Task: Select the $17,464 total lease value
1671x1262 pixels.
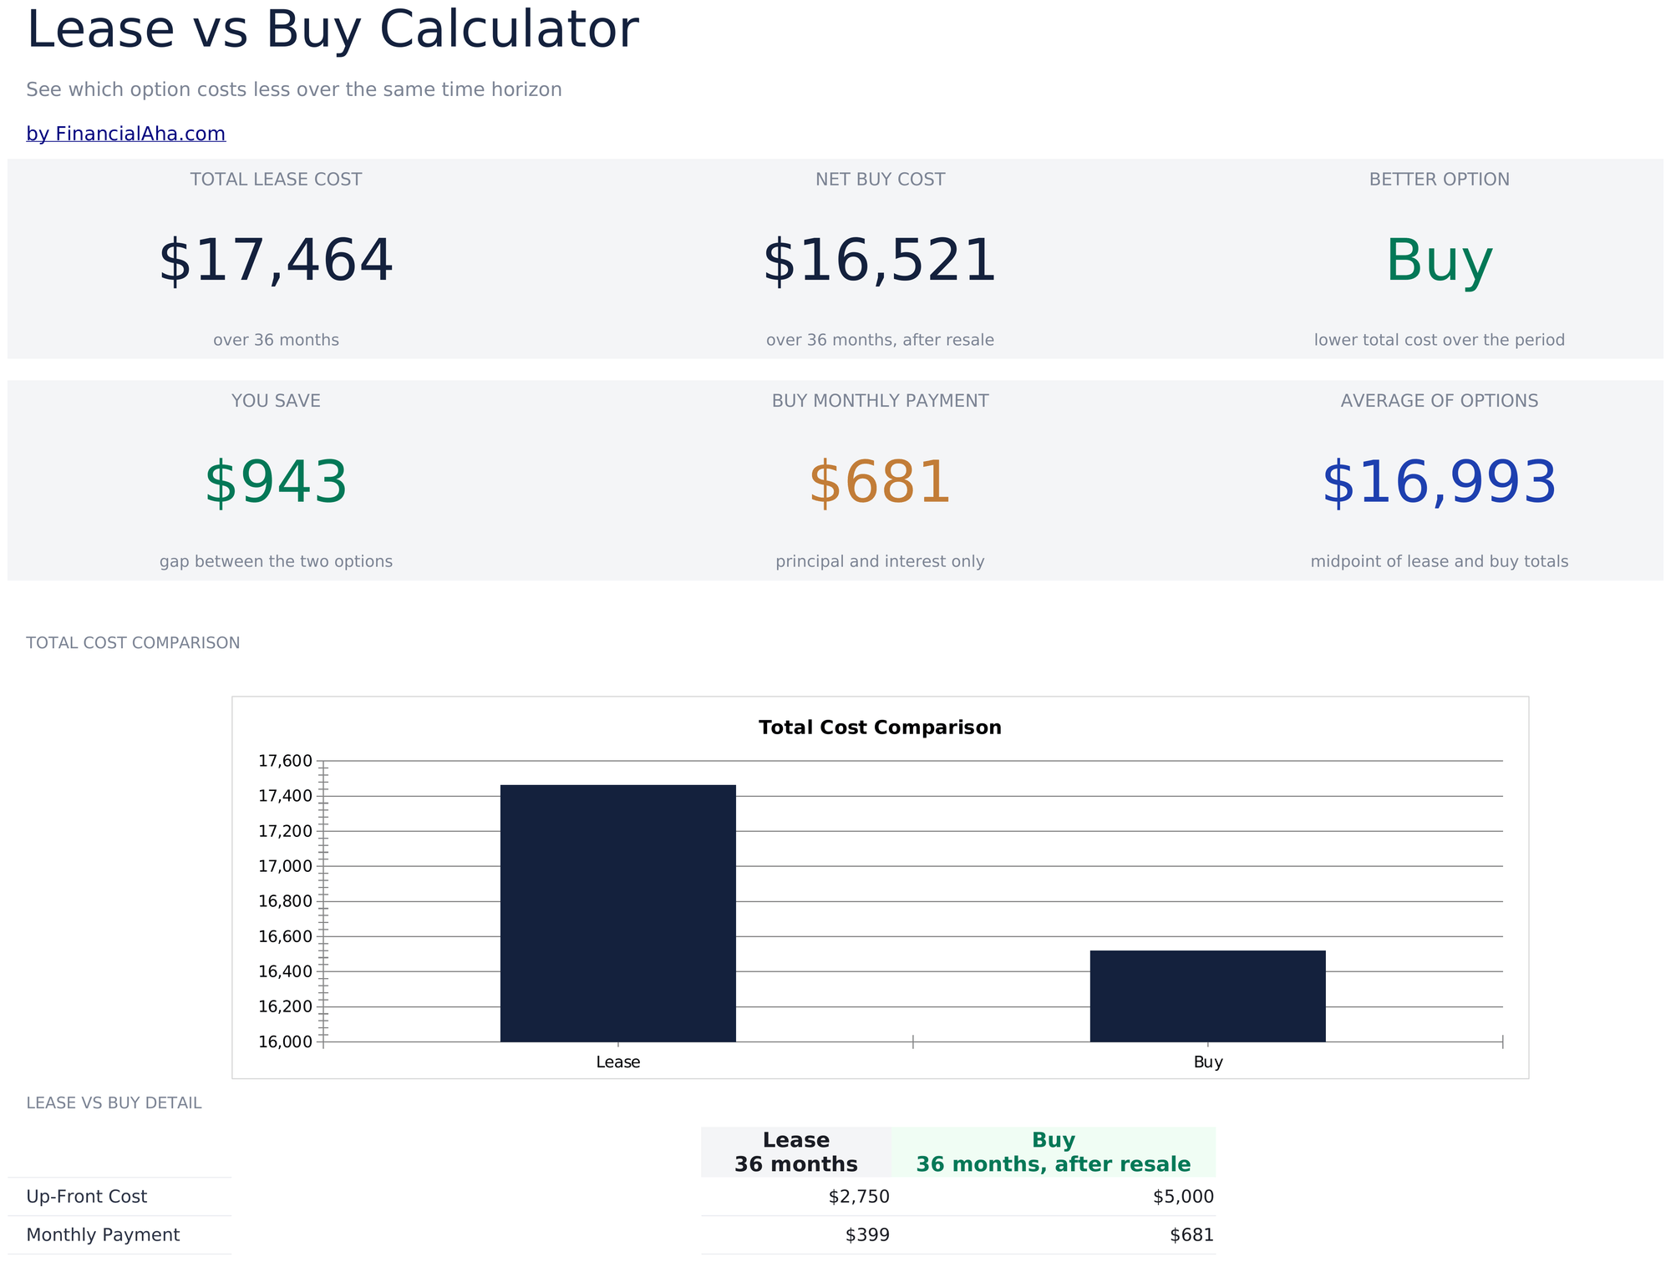Action: point(276,261)
